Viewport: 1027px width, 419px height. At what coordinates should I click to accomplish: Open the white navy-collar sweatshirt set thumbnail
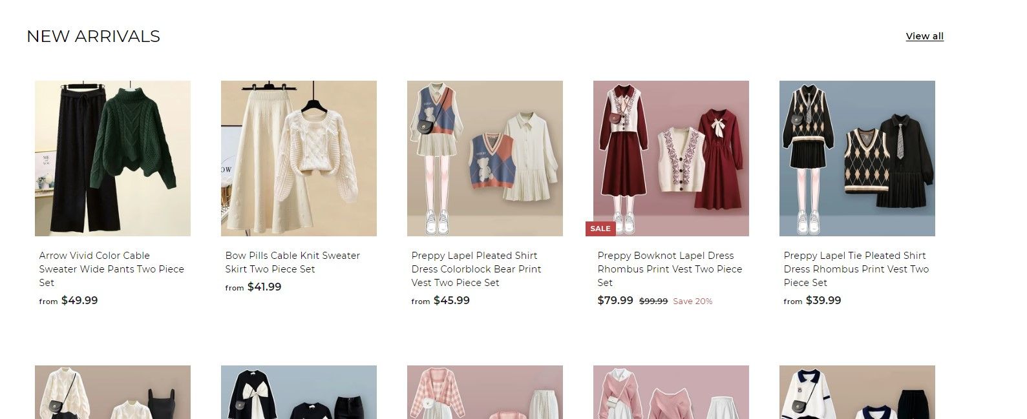[857, 392]
